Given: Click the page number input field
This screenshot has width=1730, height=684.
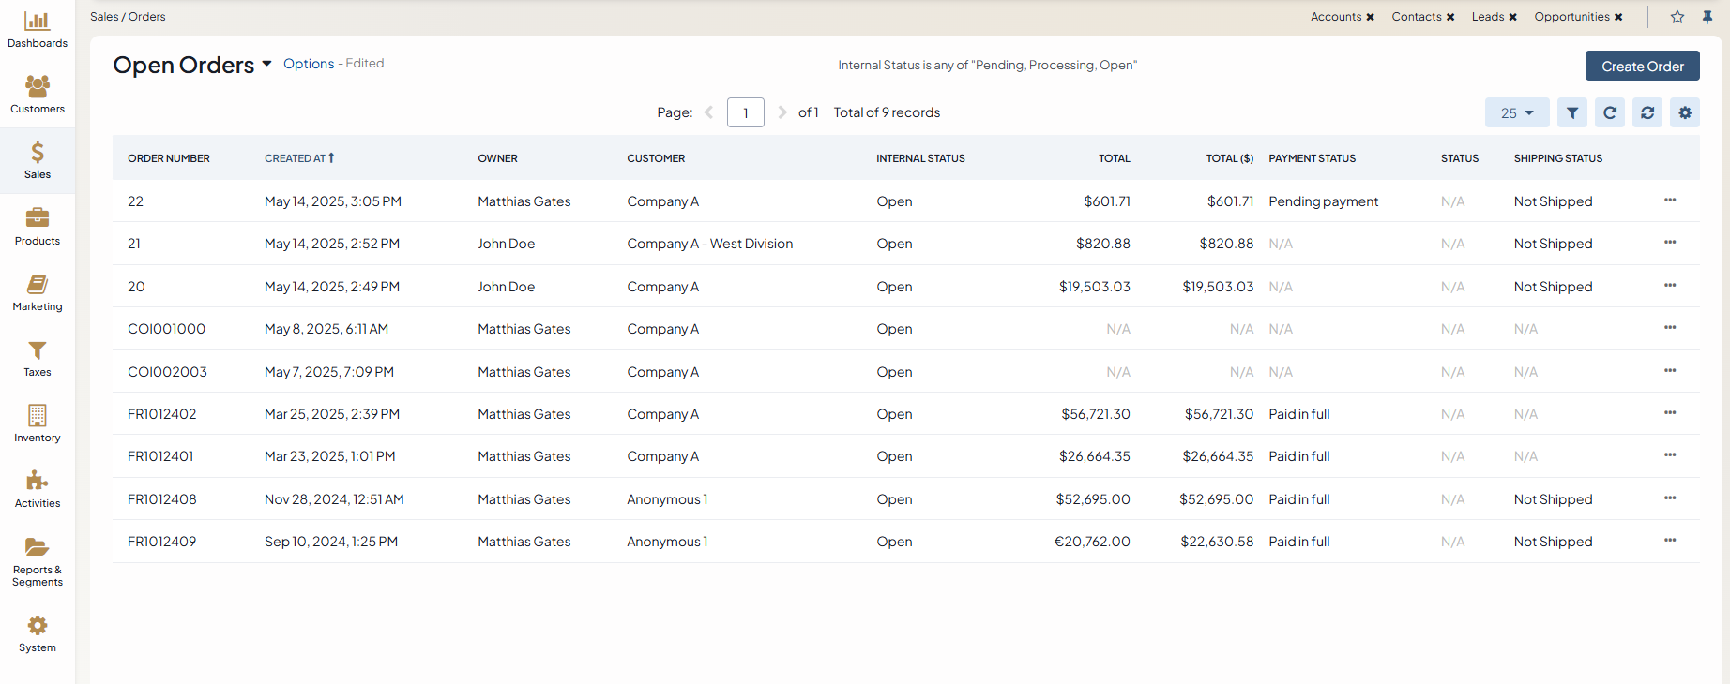Looking at the screenshot, I should tap(745, 112).
